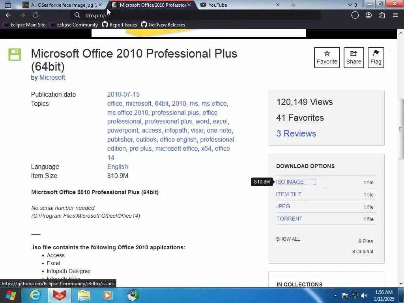
Task: Open the hamburger application menu
Action: (x=395, y=15)
